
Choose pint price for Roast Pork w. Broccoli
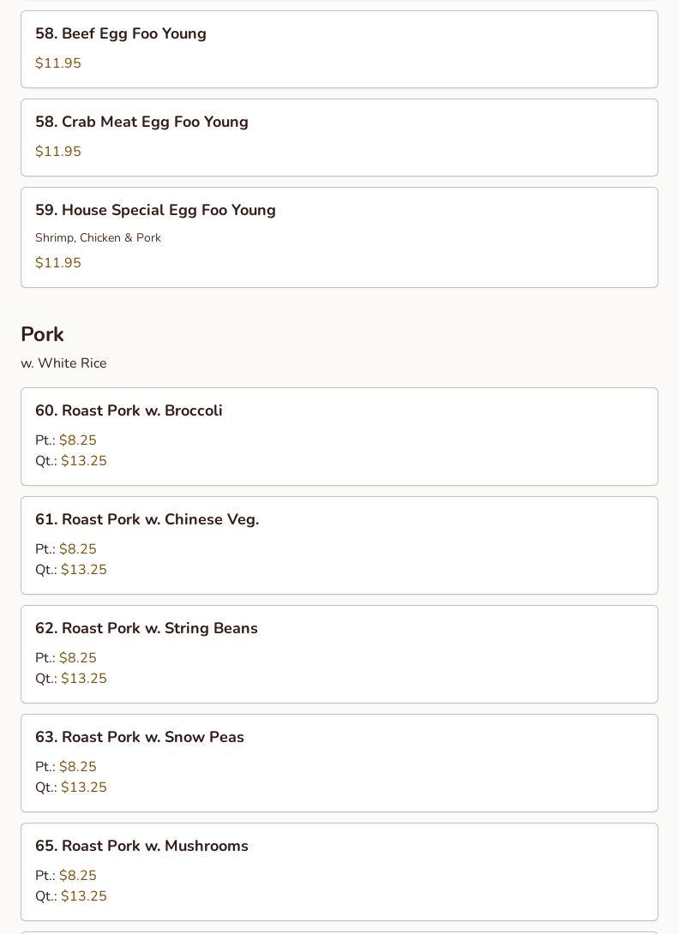77,440
